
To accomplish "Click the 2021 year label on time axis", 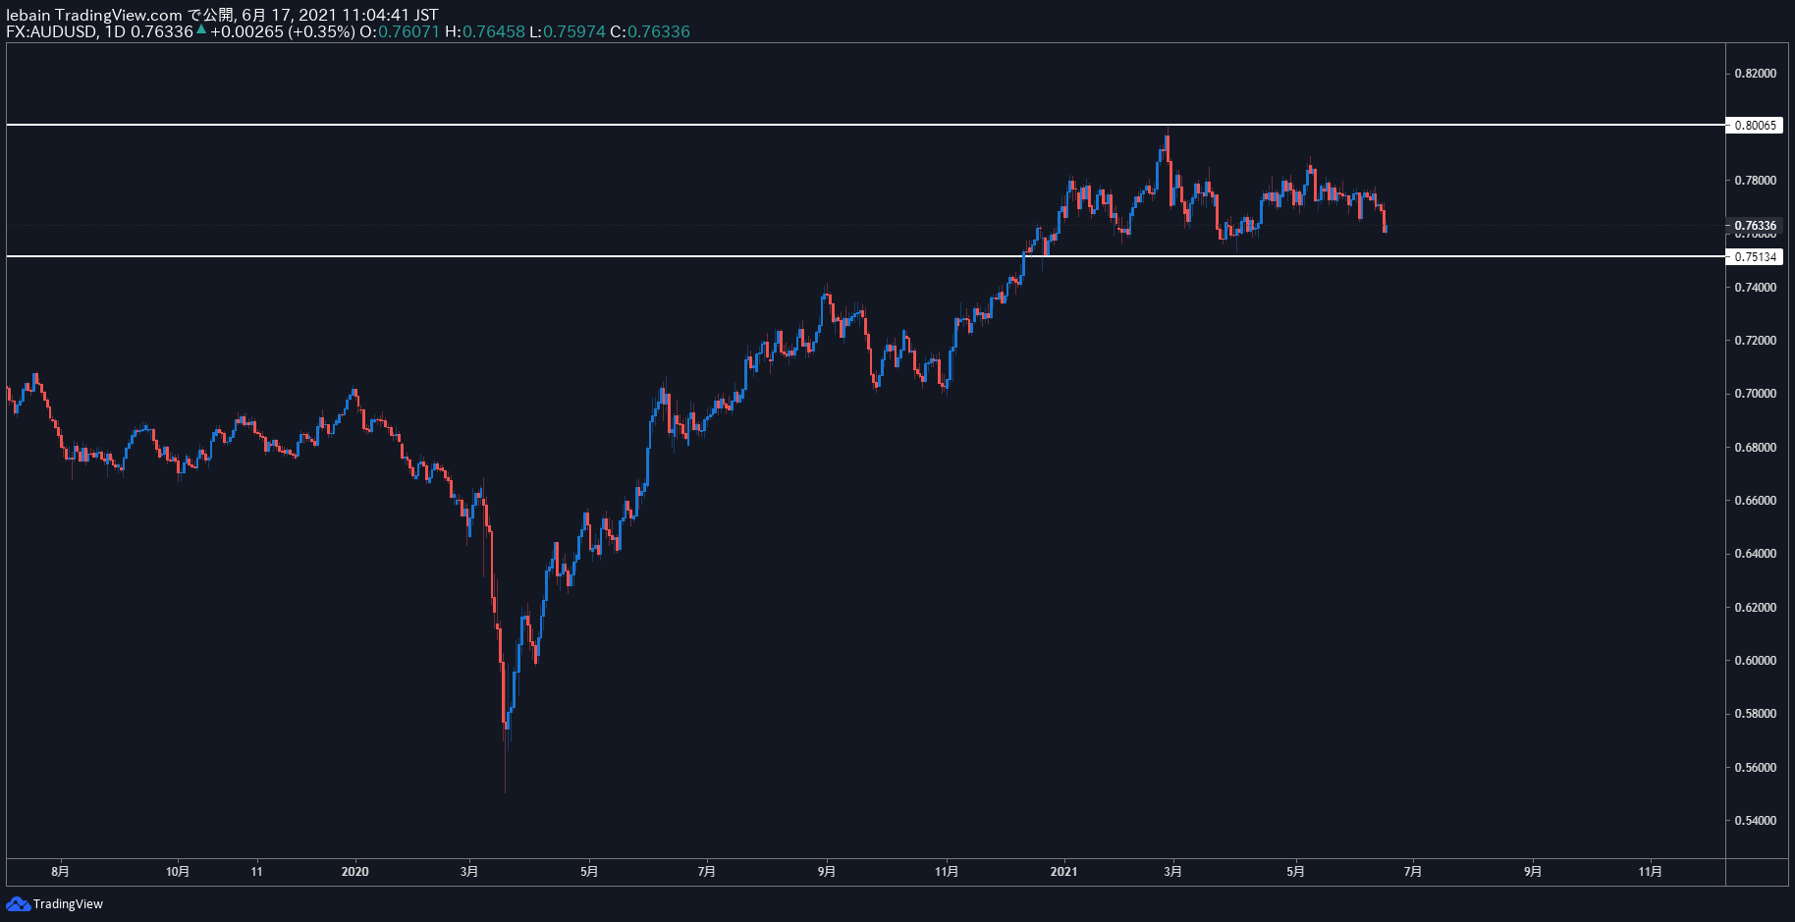I will (1063, 871).
